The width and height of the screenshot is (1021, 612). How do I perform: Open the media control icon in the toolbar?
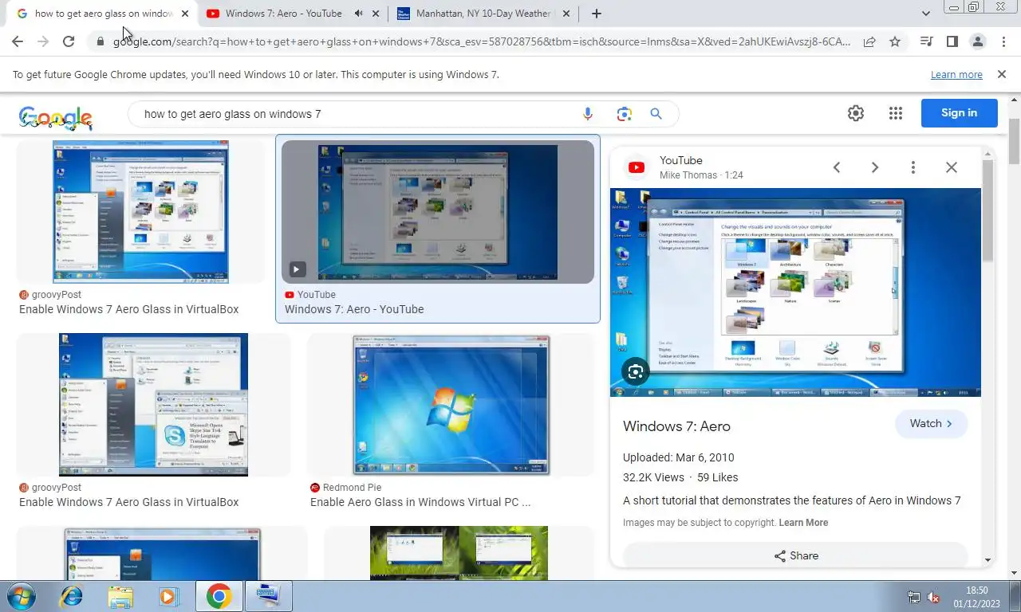coord(926,41)
